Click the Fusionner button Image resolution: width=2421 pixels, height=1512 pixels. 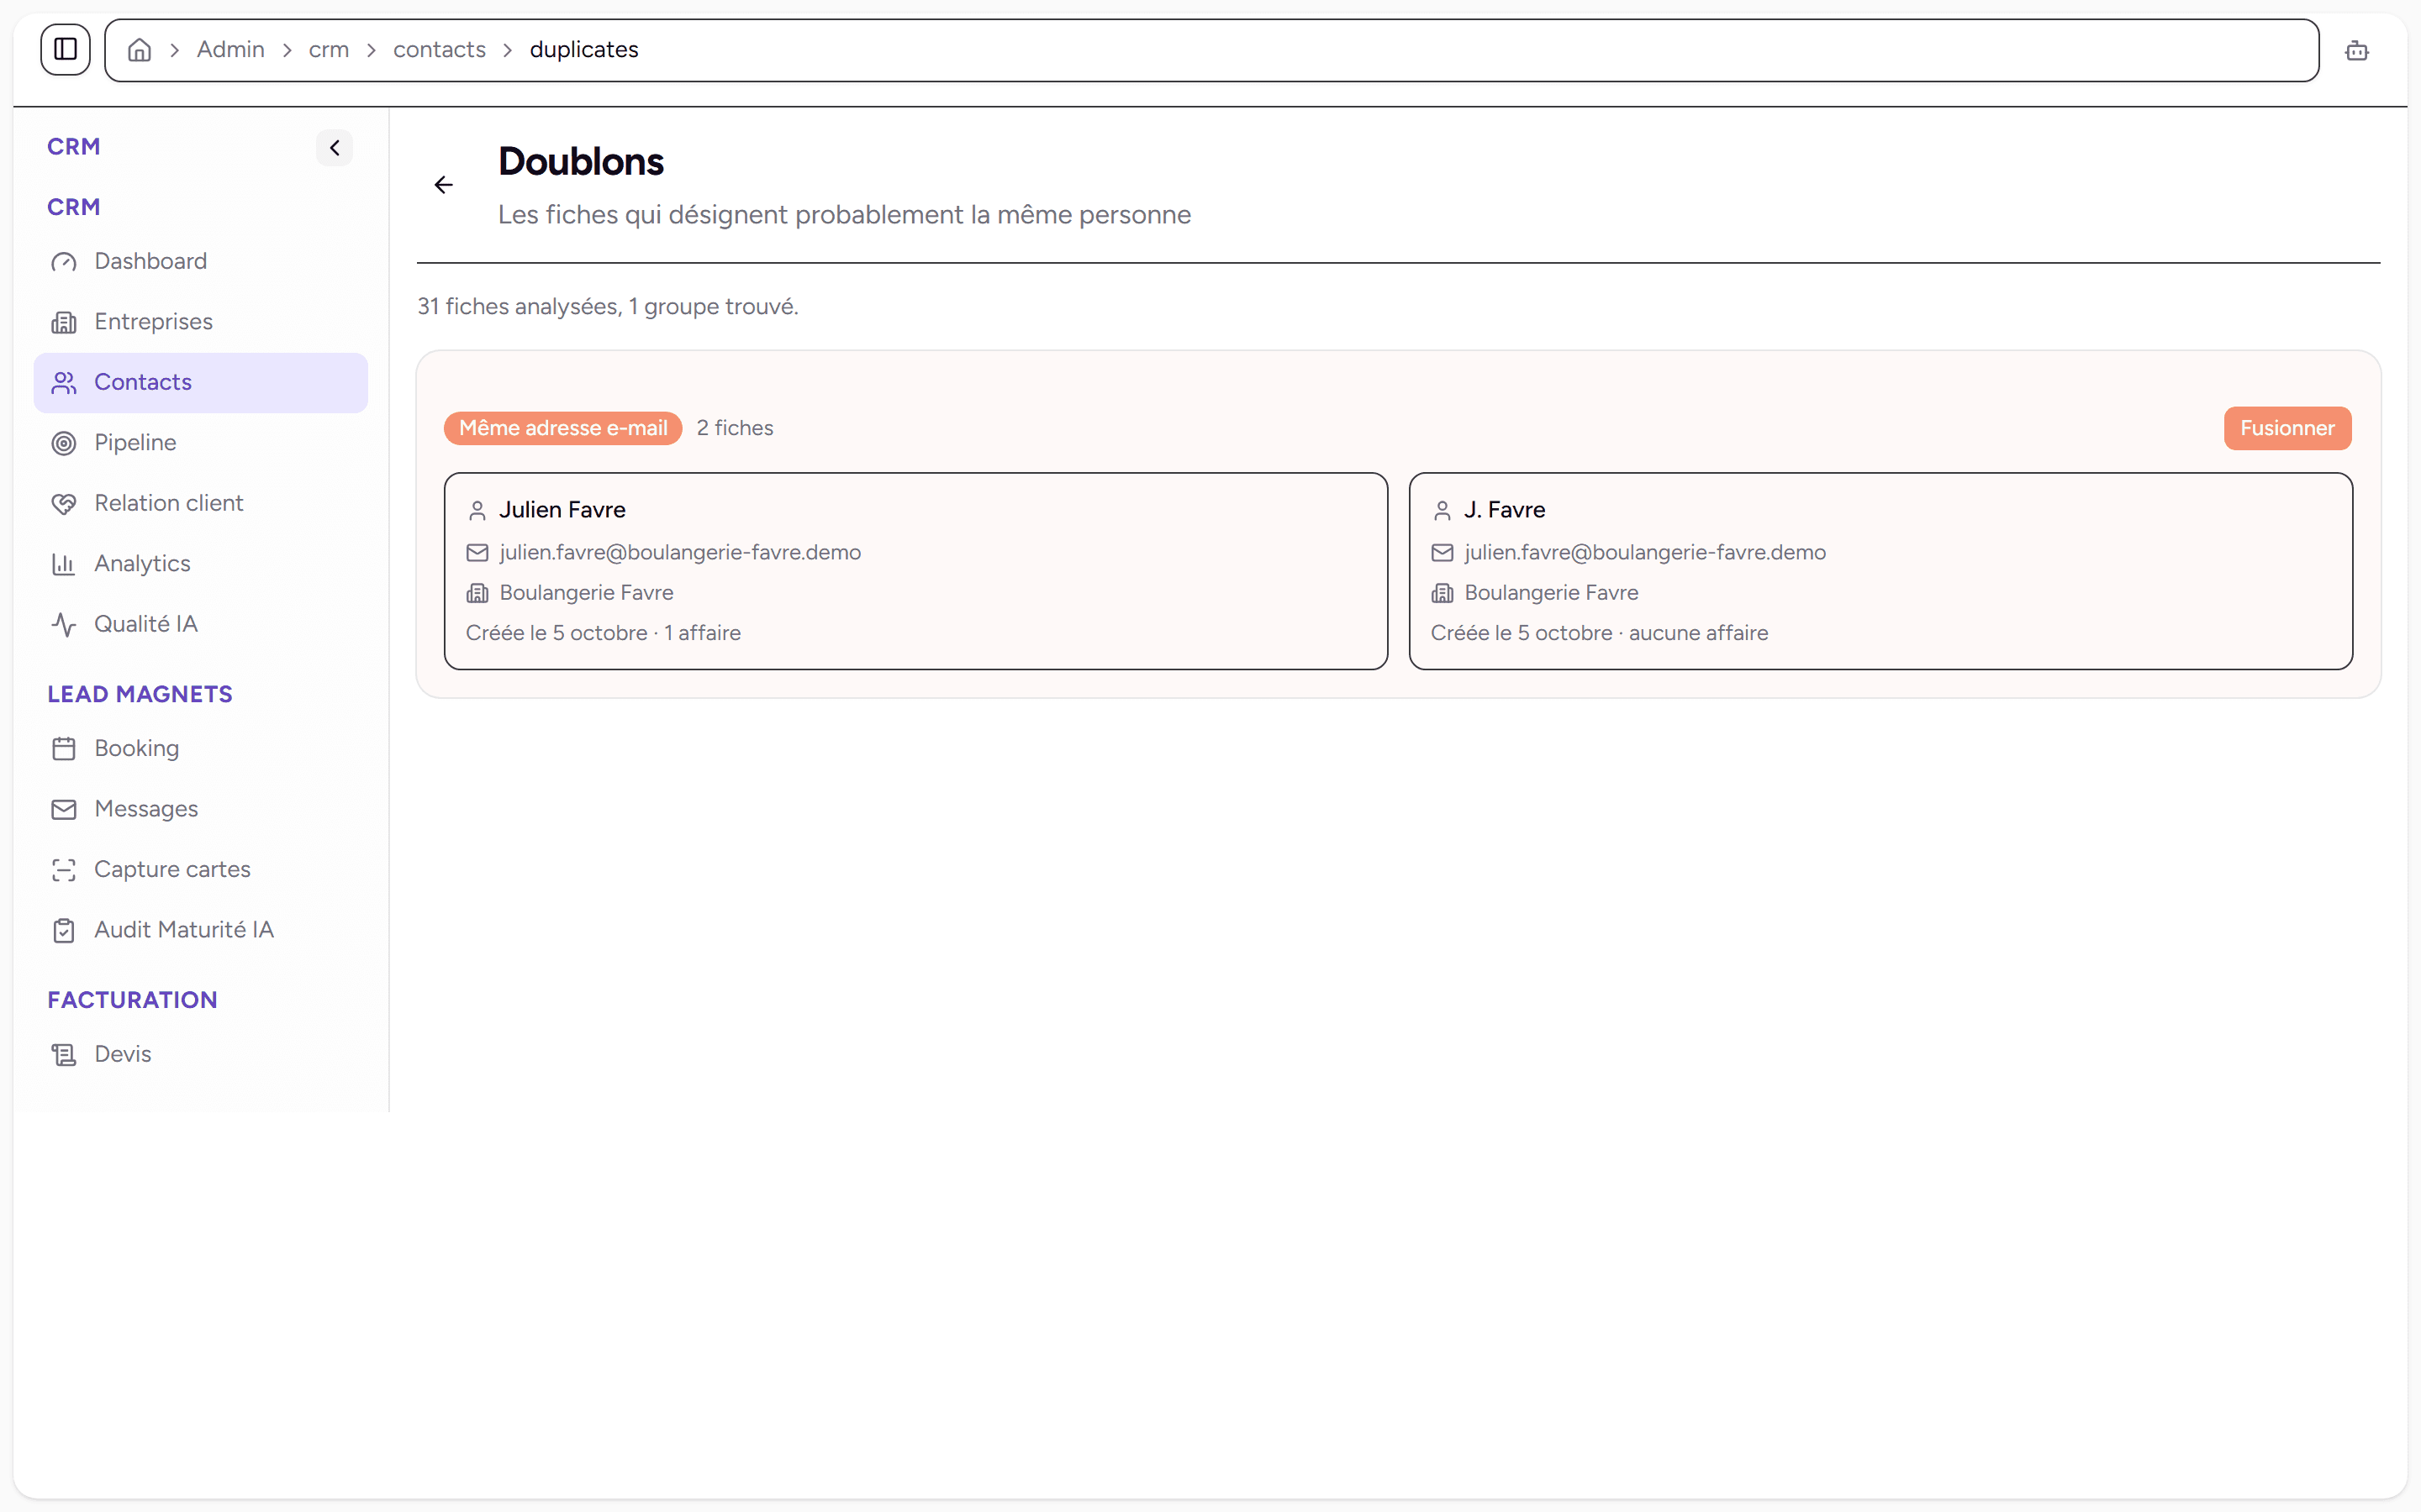pos(2287,428)
